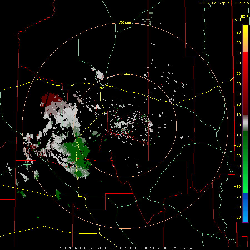Click the -20 value on velocity scale
The width and height of the screenshot is (250, 250).
237,146
